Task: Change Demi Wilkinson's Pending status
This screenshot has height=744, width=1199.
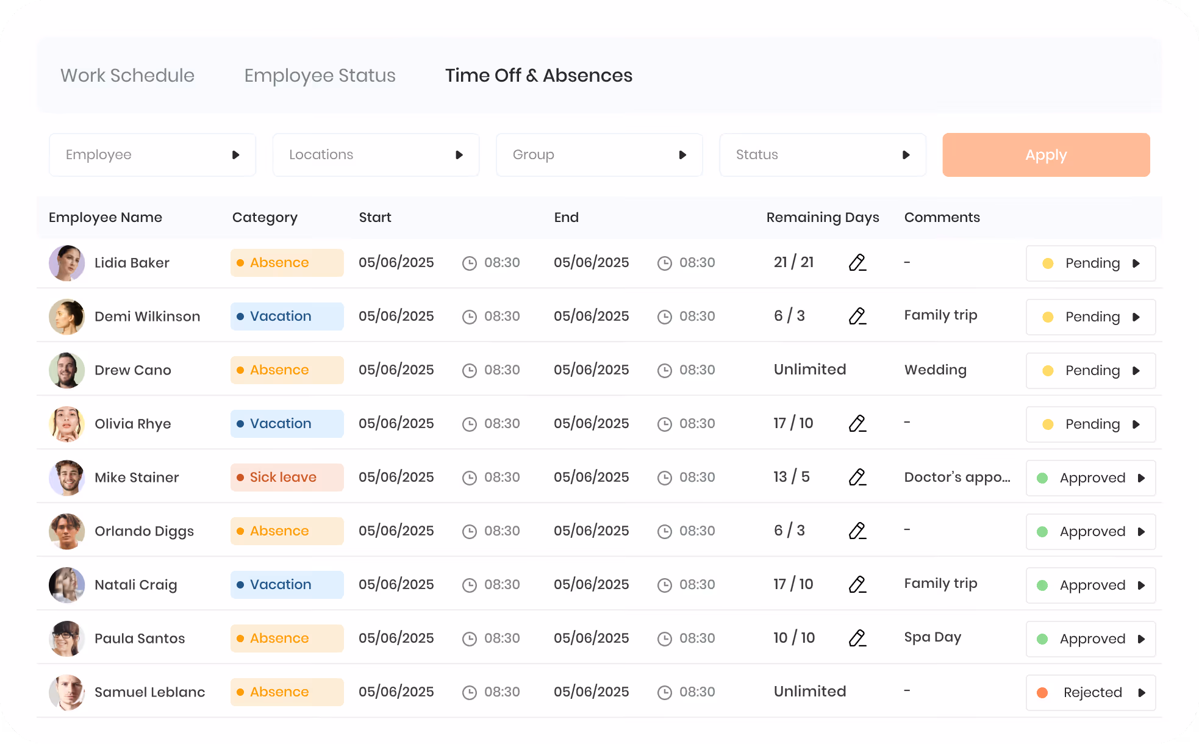Action: tap(1090, 317)
